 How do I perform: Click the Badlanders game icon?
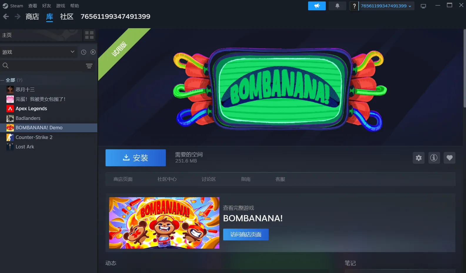(10, 118)
